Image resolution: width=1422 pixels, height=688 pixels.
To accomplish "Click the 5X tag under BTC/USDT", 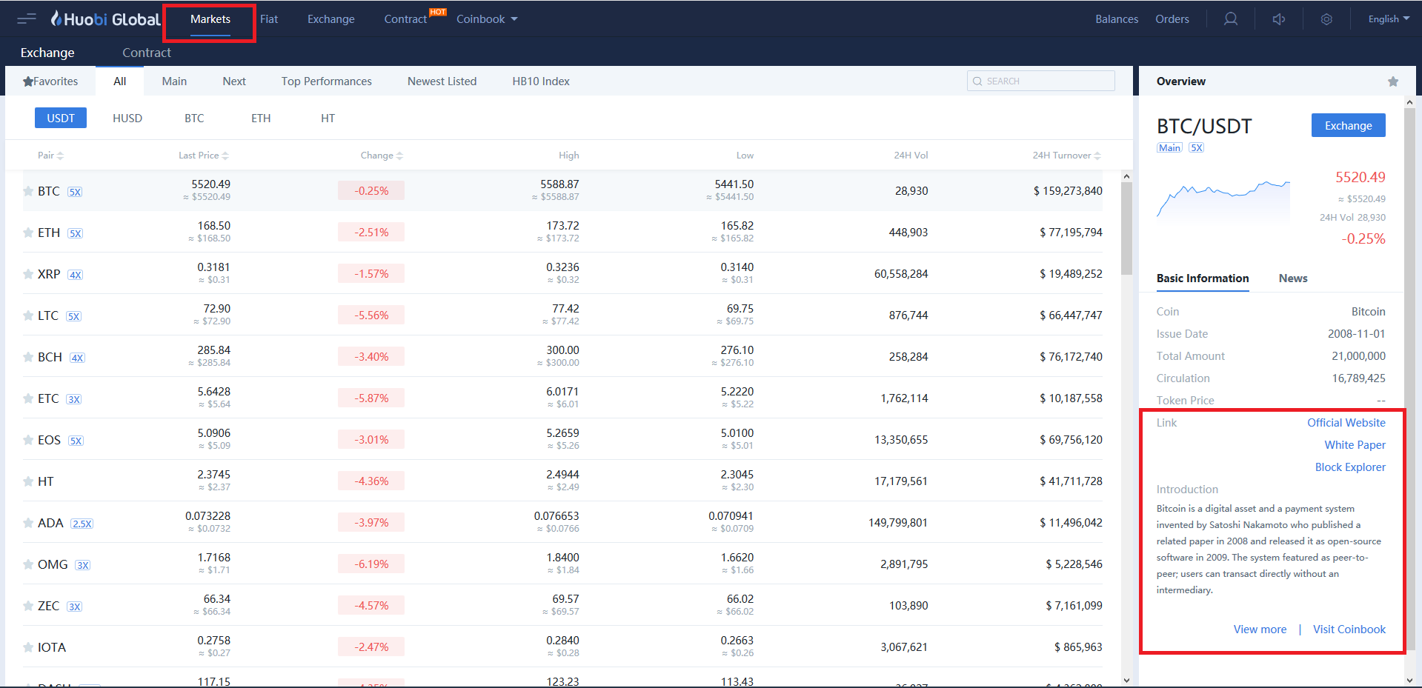I will (x=1197, y=147).
